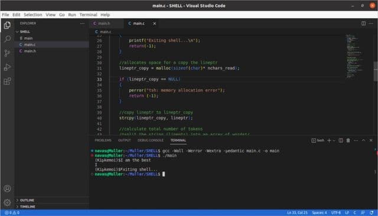Image resolution: width=378 pixels, height=216 pixels.
Task: Open the Search view in activity bar
Action: pyautogui.click(x=8, y=39)
